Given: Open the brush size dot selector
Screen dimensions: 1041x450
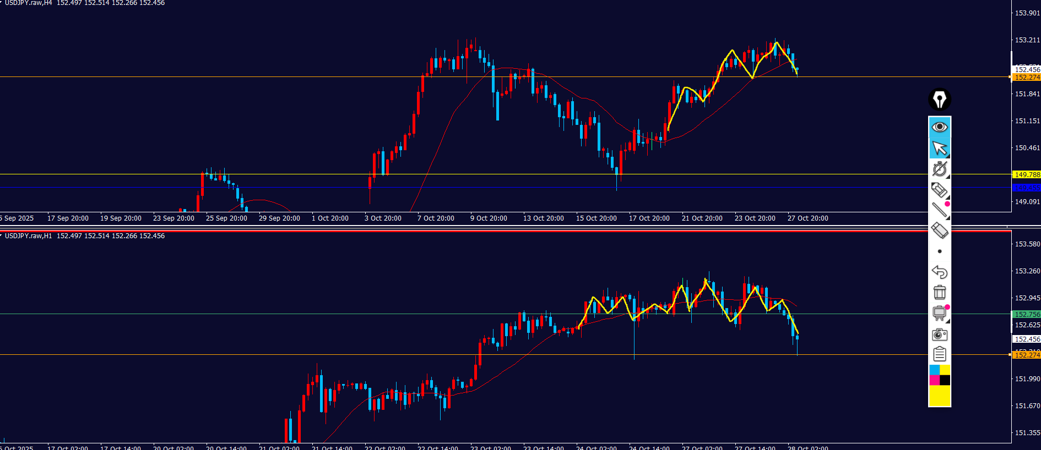Looking at the screenshot, I should pos(939,251).
